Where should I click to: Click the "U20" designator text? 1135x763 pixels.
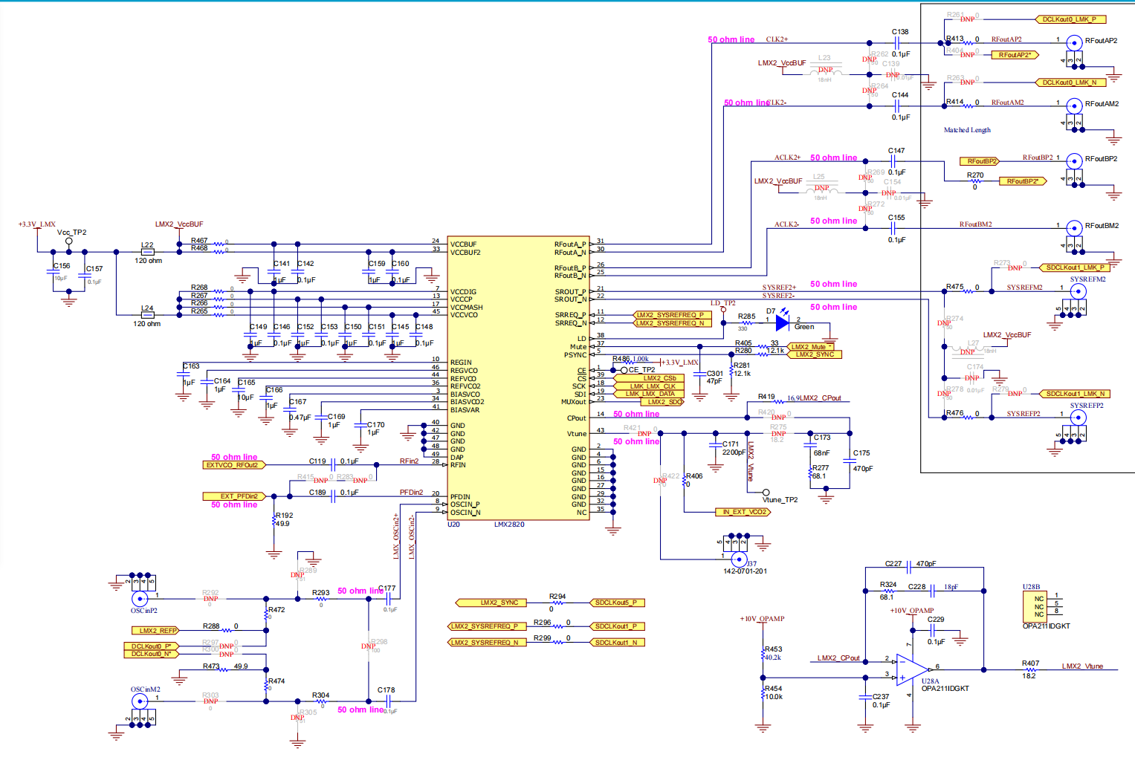click(453, 525)
